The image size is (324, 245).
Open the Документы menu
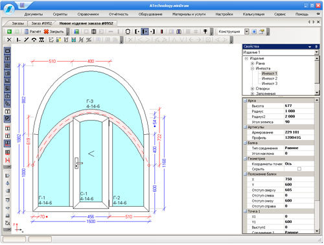coord(34,14)
